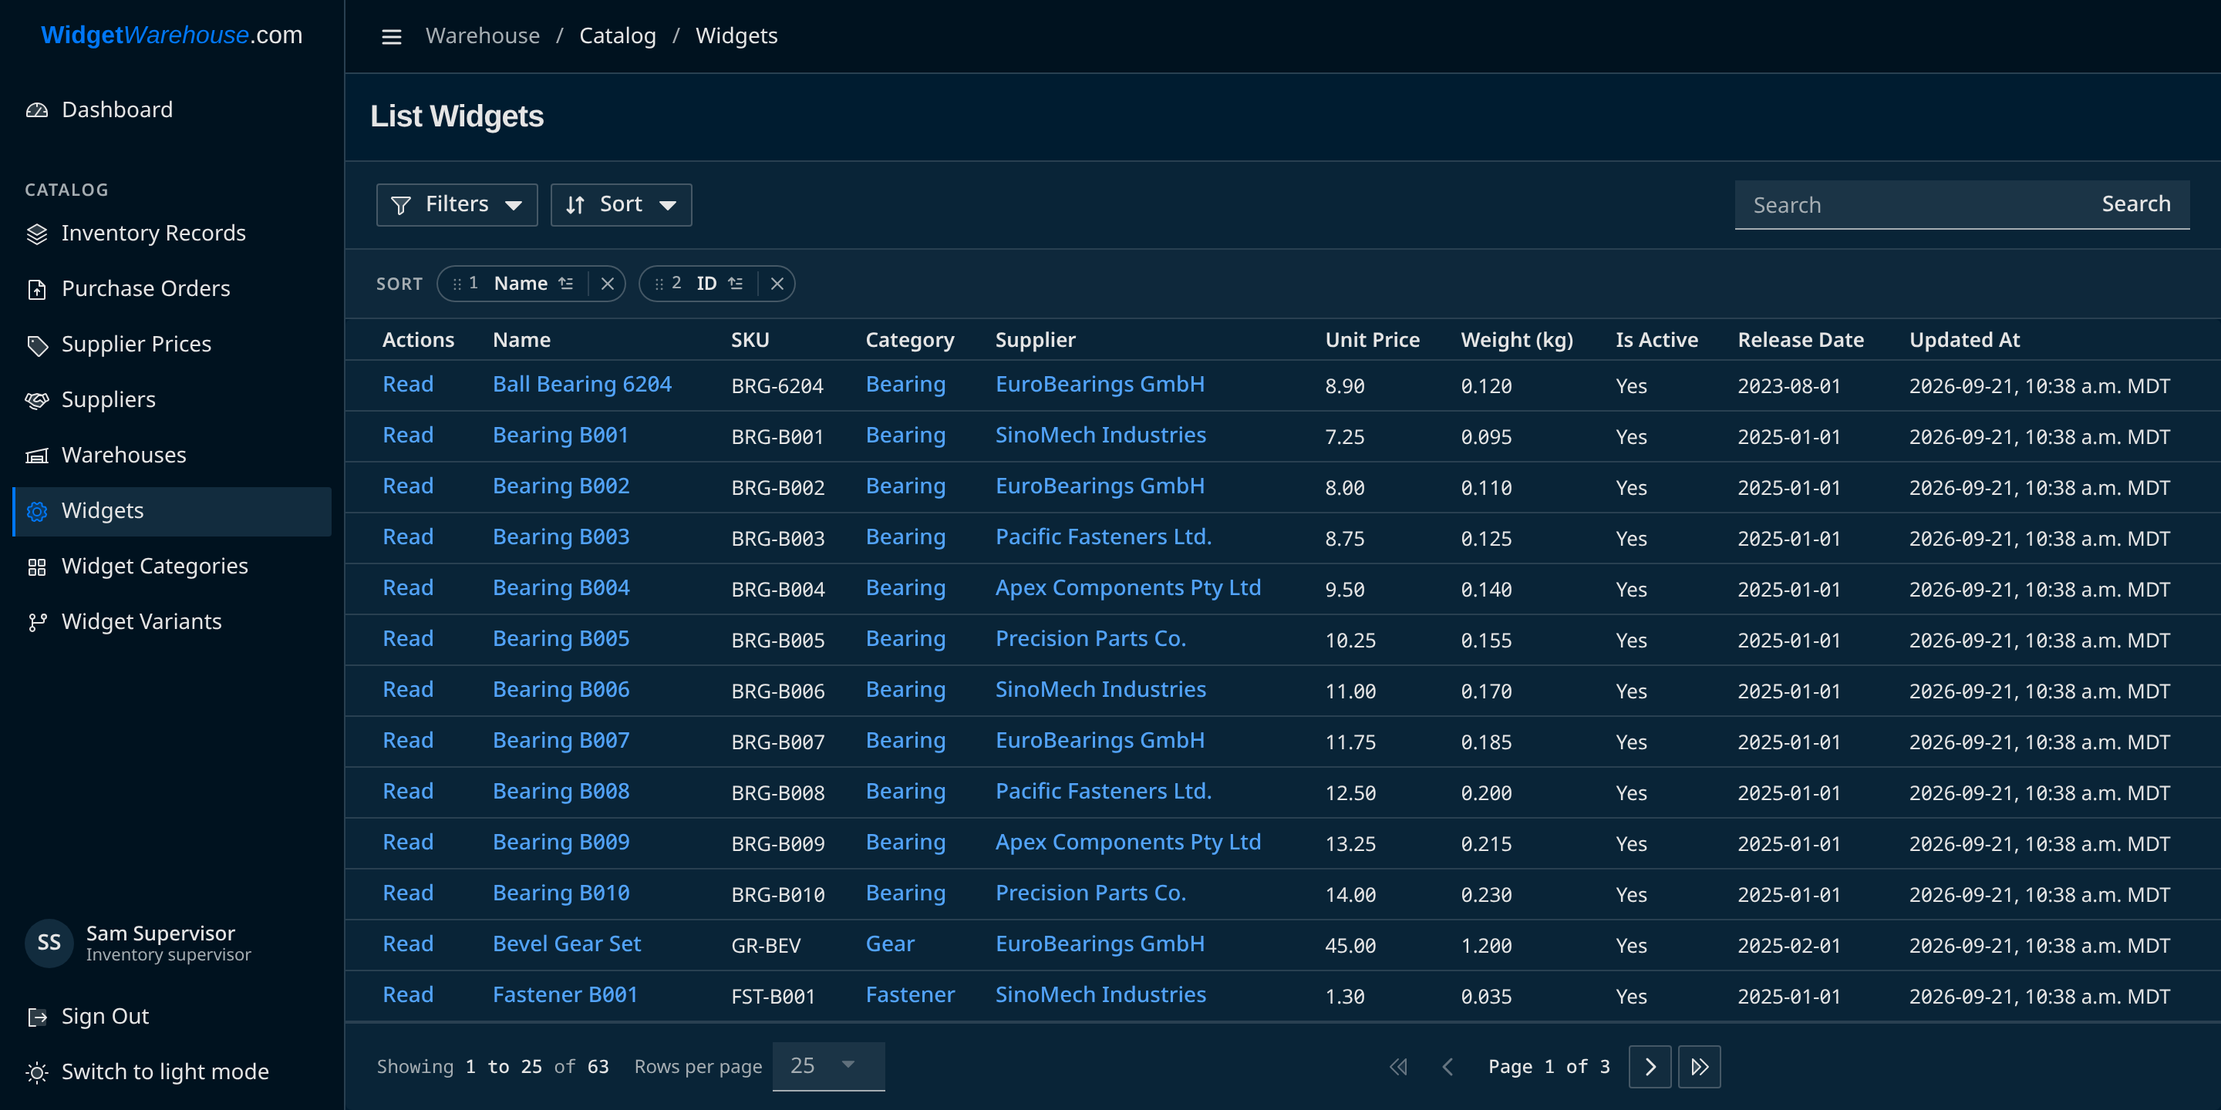2221x1110 pixels.
Task: Click the Purchase Orders document icon
Action: pyautogui.click(x=36, y=290)
